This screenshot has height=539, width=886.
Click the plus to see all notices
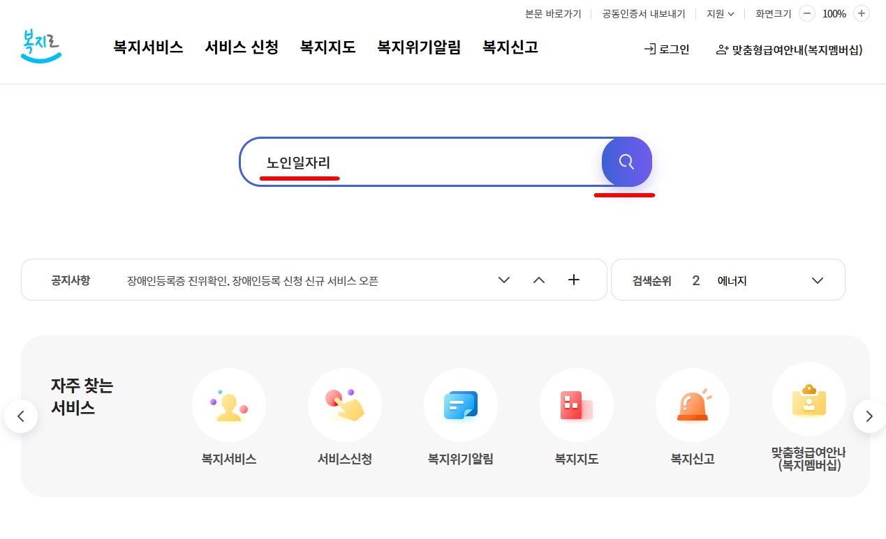[573, 280]
